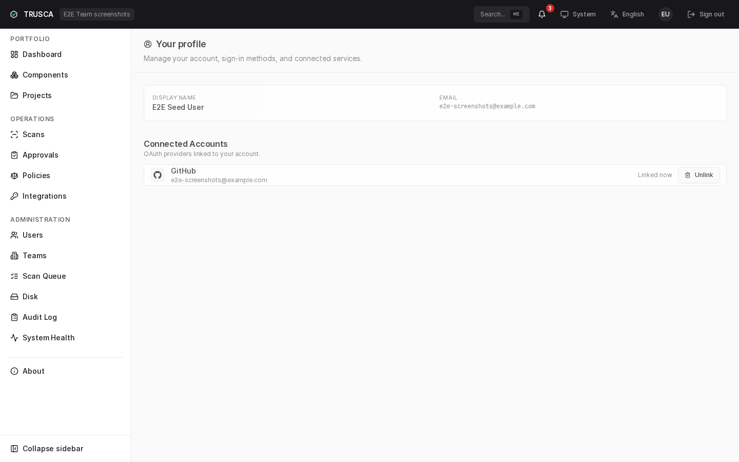The width and height of the screenshot is (739, 462).
Task: Click the Policies scale icon
Action: tap(14, 176)
